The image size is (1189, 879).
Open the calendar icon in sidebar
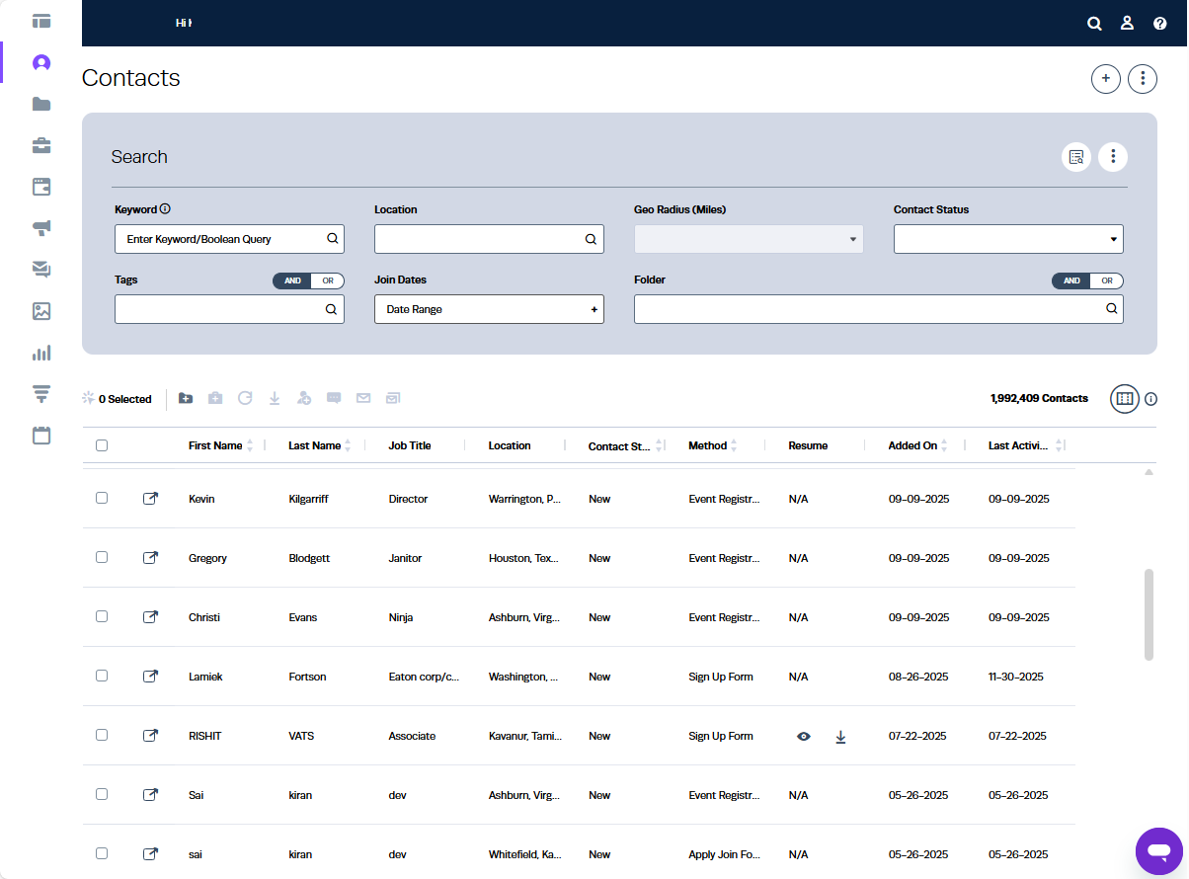click(x=41, y=436)
